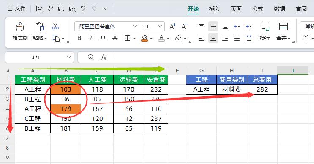Select column G header

[x=202, y=71]
